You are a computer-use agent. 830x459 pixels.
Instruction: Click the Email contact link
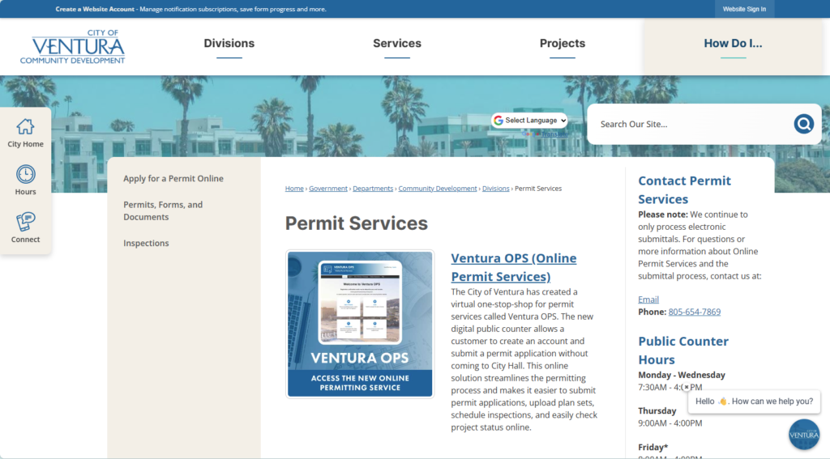648,300
